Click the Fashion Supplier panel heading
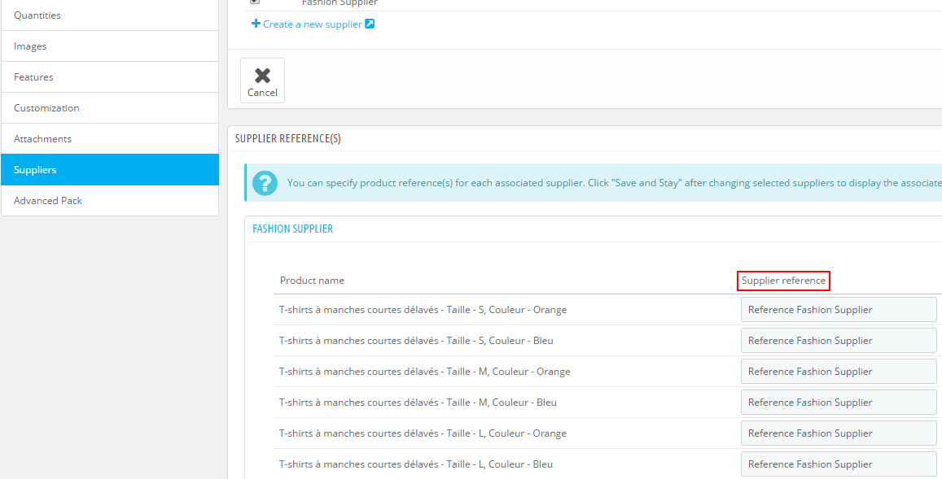Image resolution: width=942 pixels, height=479 pixels. 292,229
